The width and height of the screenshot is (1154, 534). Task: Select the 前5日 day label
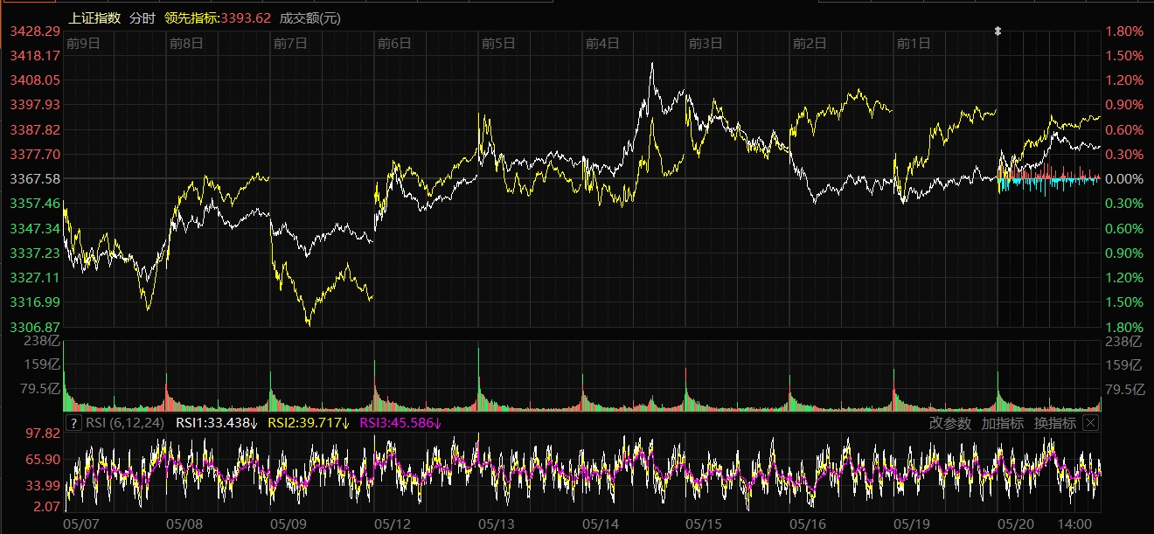(x=498, y=42)
